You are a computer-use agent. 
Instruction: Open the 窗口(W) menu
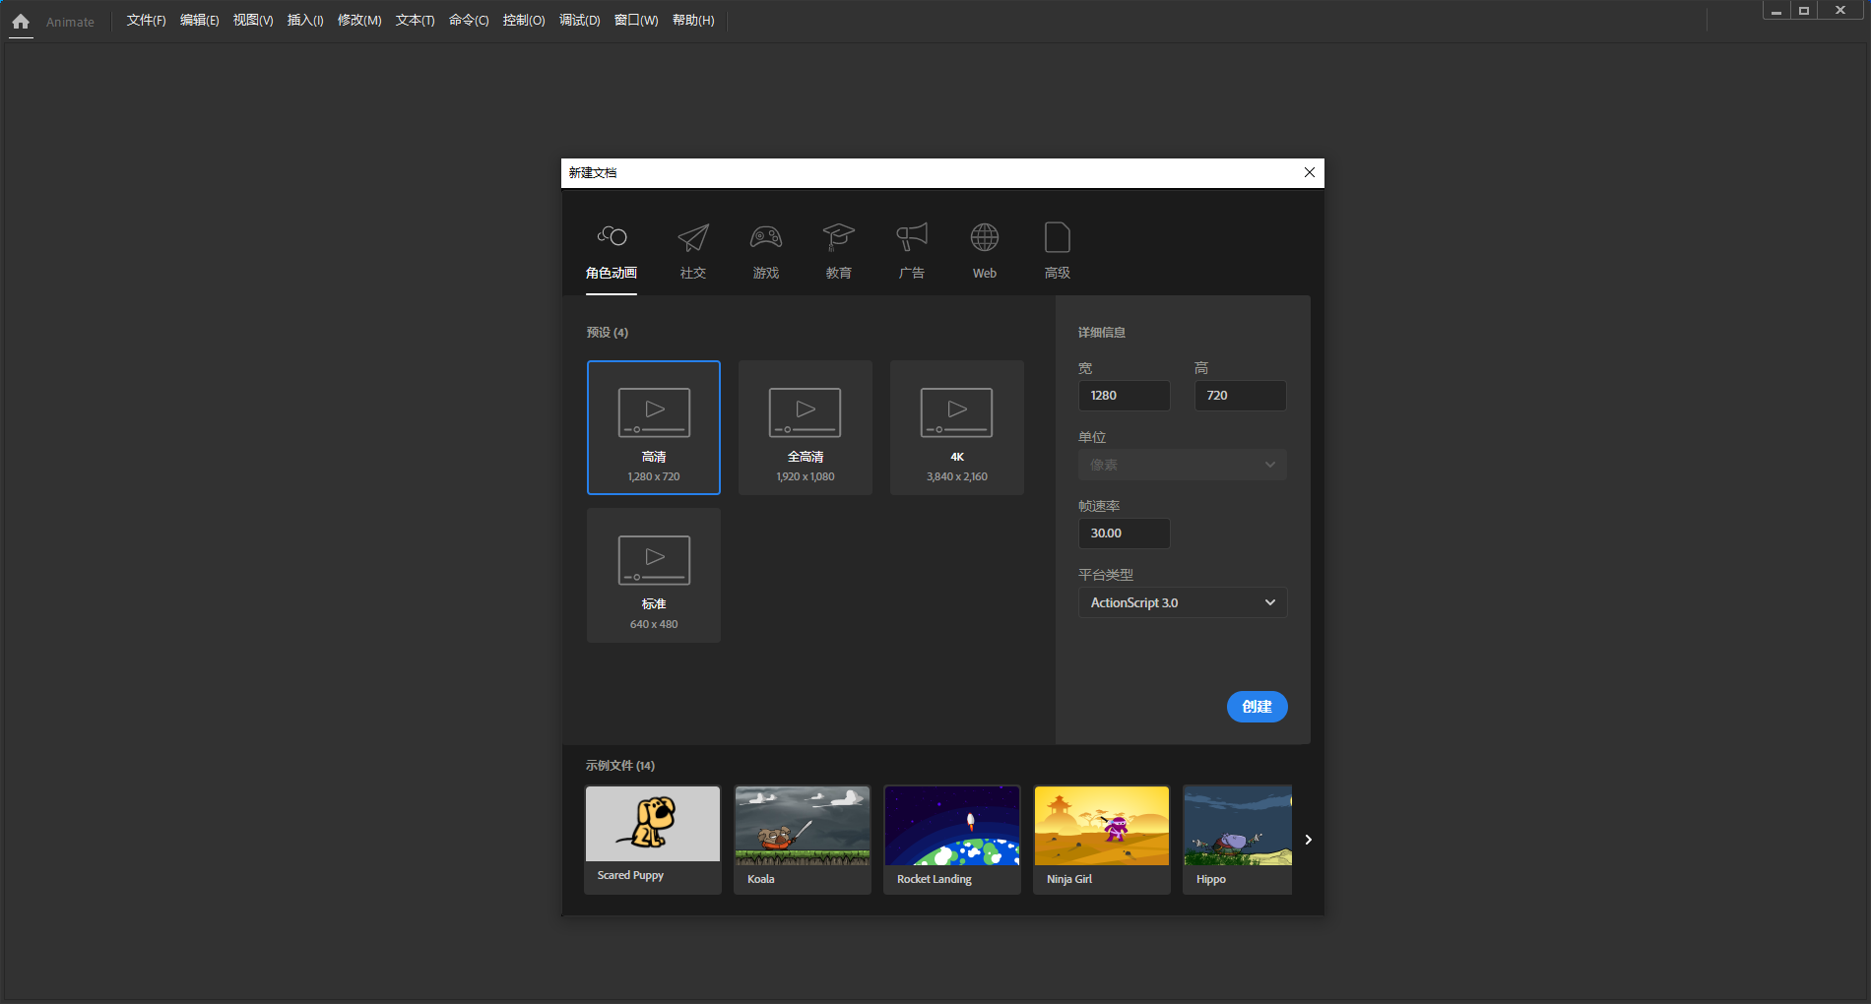(636, 21)
